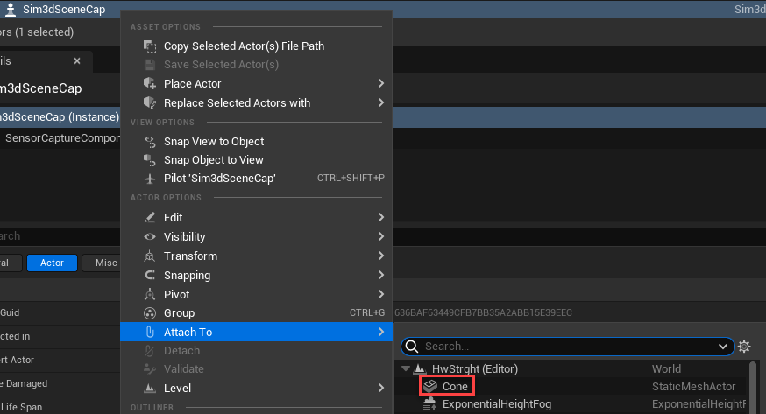Screen dimensions: 766x414
Task: Click the Visibility eye icon in menu
Action: click(149, 237)
